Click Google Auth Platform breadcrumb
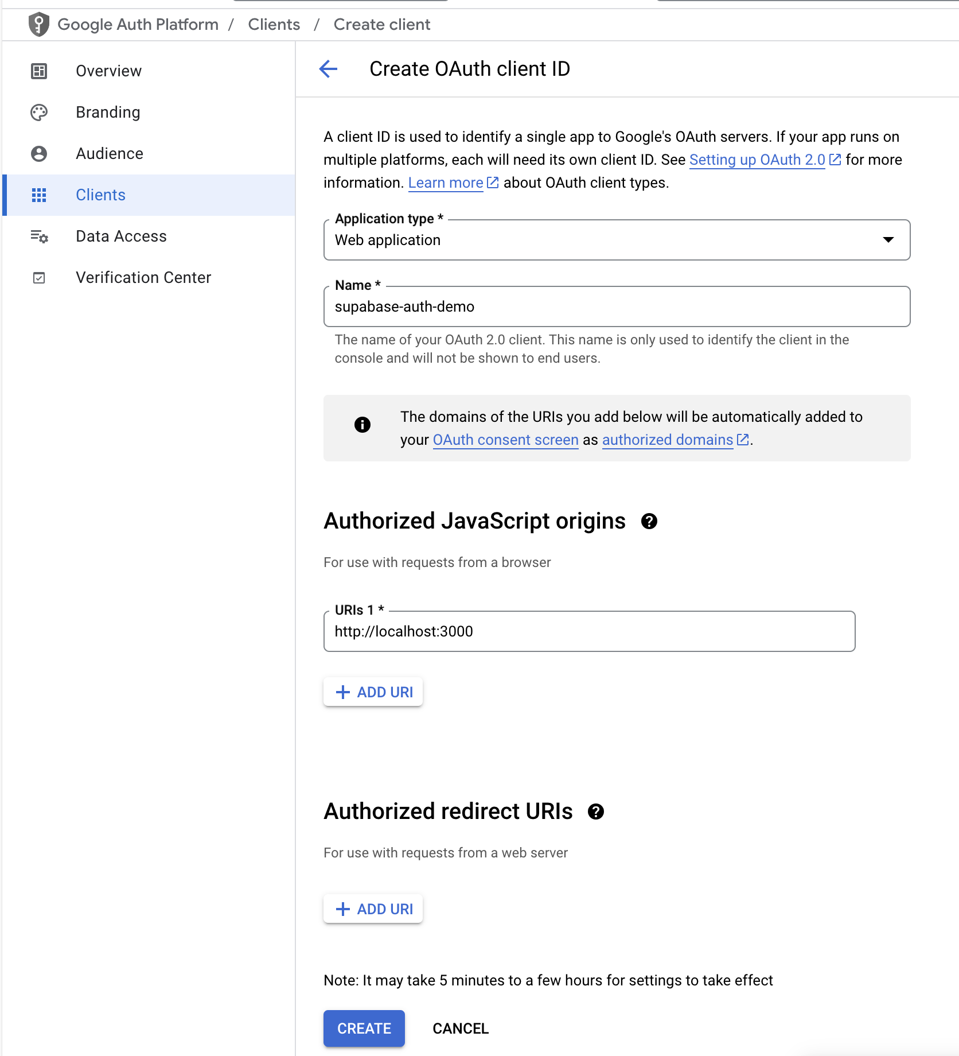This screenshot has width=959, height=1056. coord(138,24)
